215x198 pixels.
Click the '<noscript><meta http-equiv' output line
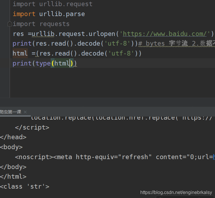point(115,157)
